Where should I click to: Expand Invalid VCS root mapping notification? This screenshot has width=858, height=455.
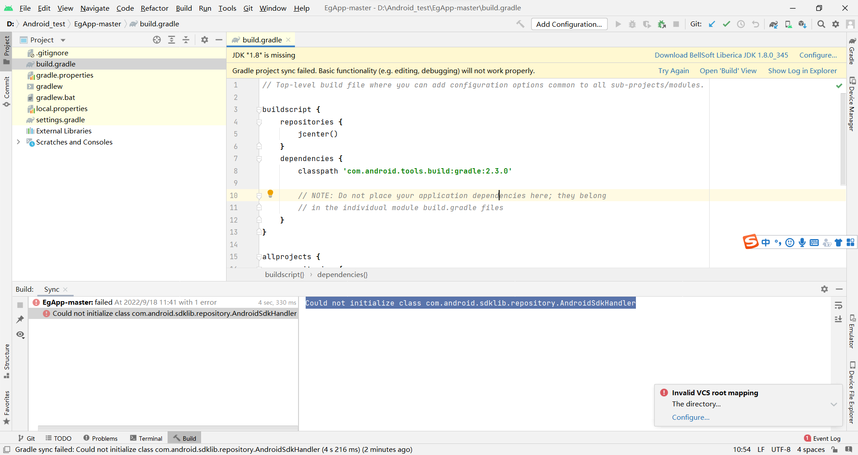coord(833,404)
